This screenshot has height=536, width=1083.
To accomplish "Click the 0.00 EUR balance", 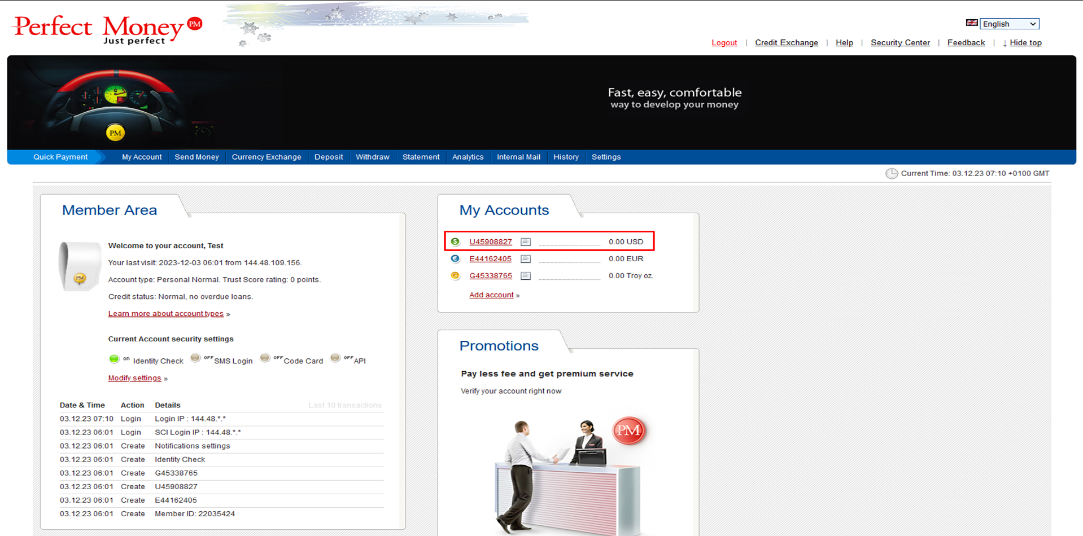I will click(626, 258).
